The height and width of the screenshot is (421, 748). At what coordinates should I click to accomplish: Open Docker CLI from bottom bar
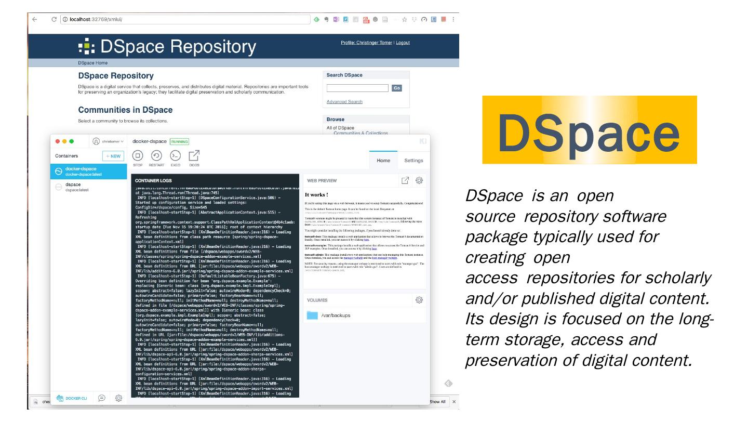[72, 398]
